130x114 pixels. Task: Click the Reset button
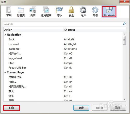(100, 108)
